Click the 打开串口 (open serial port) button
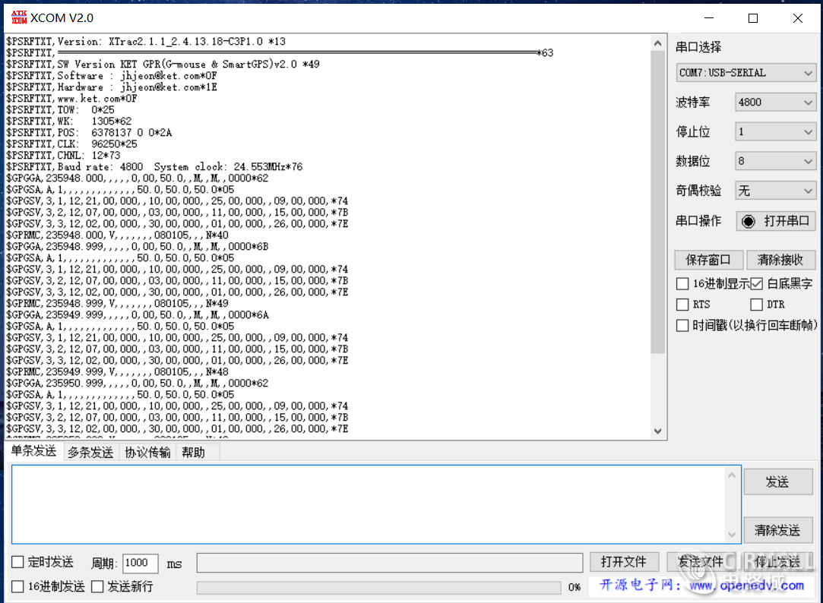This screenshot has height=603, width=823. [x=776, y=221]
